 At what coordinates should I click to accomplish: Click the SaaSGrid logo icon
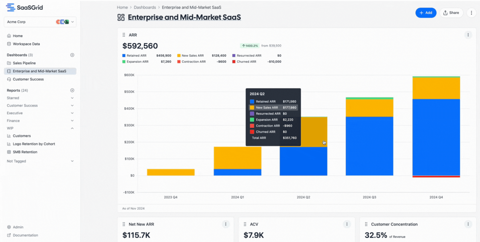tap(11, 7)
